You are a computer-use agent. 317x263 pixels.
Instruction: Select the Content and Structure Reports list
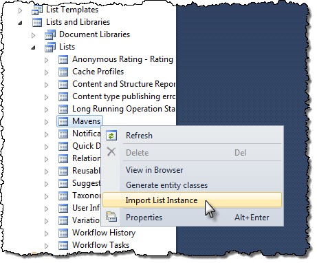124,84
